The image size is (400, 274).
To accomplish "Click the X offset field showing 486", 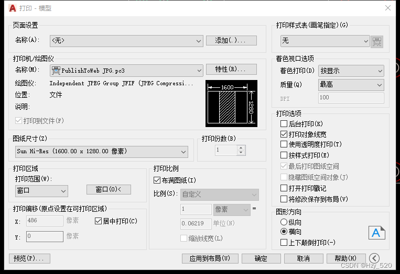I will click(x=45, y=221).
